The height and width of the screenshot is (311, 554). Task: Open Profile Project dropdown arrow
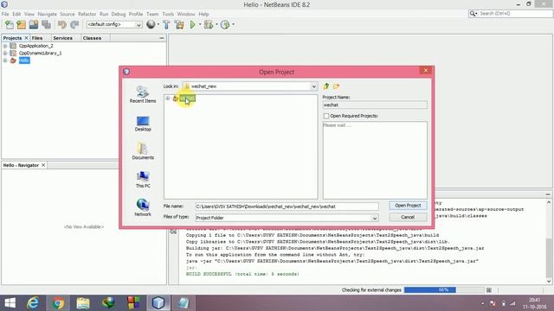click(x=233, y=25)
